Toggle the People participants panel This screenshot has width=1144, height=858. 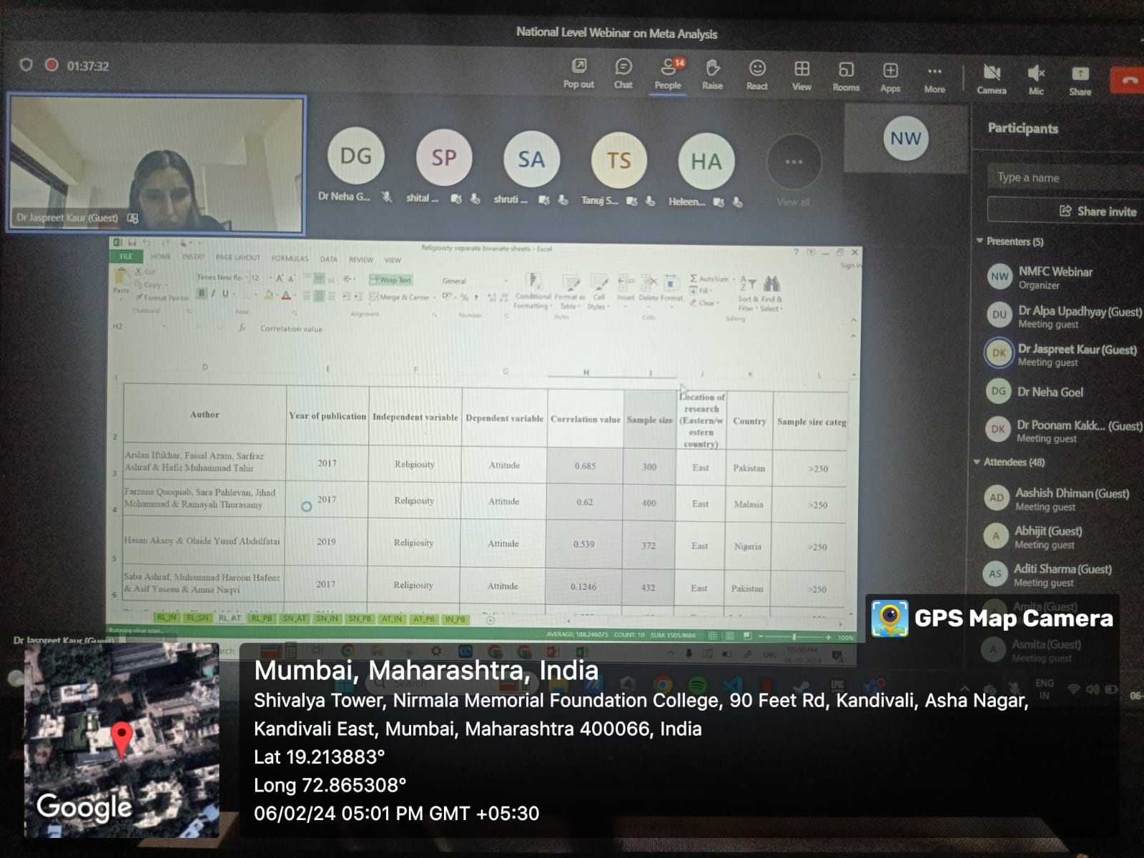pos(668,73)
